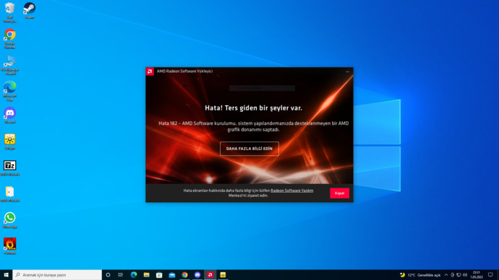The height and width of the screenshot is (280, 499).
Task: Open the volume control tray icon
Action: [465, 275]
